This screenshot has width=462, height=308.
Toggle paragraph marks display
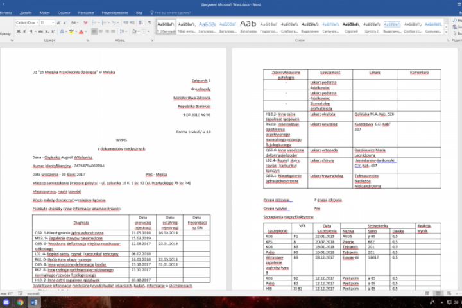point(150,22)
